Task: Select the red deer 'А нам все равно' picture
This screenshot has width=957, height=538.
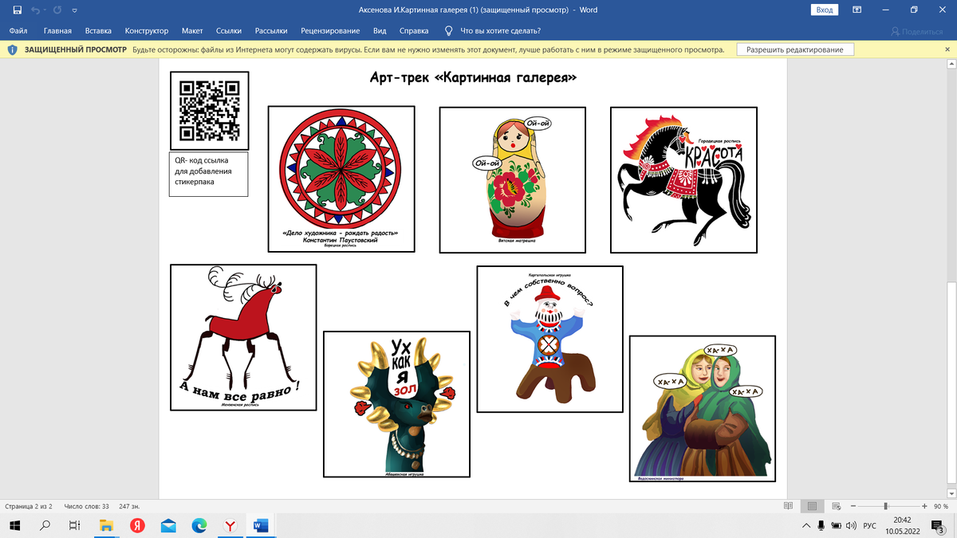Action: pyautogui.click(x=243, y=338)
